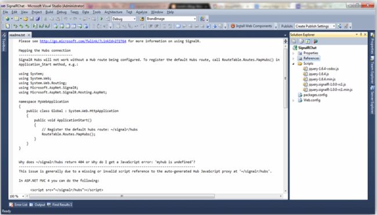
Task: Click the Open File folder icon
Action: [26, 19]
